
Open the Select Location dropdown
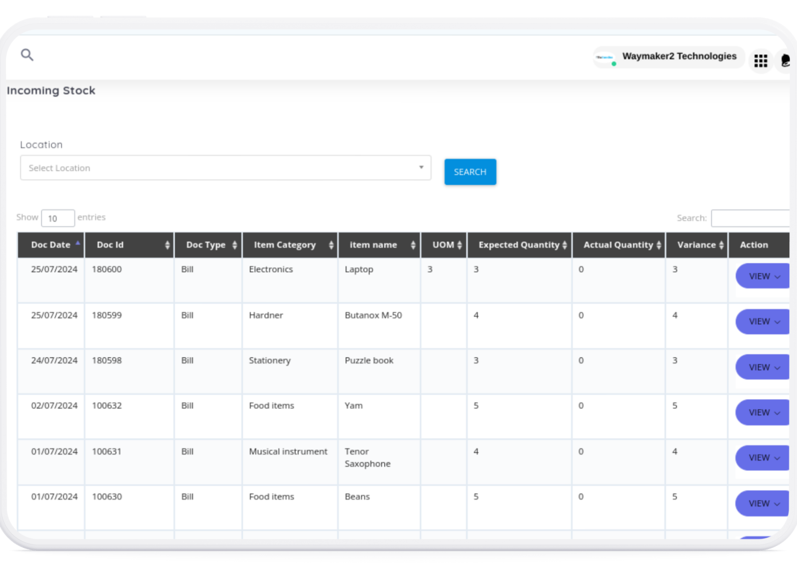point(225,168)
